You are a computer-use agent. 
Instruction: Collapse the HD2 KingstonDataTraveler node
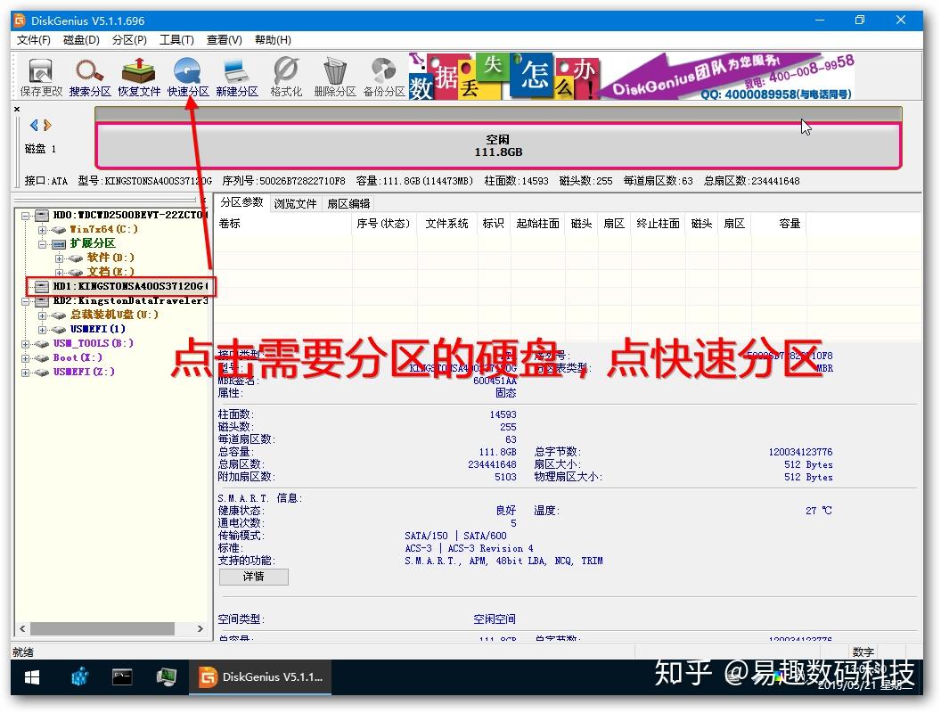click(x=25, y=300)
